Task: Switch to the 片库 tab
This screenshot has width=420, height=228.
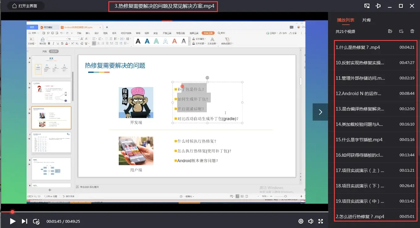Action: pos(367,20)
